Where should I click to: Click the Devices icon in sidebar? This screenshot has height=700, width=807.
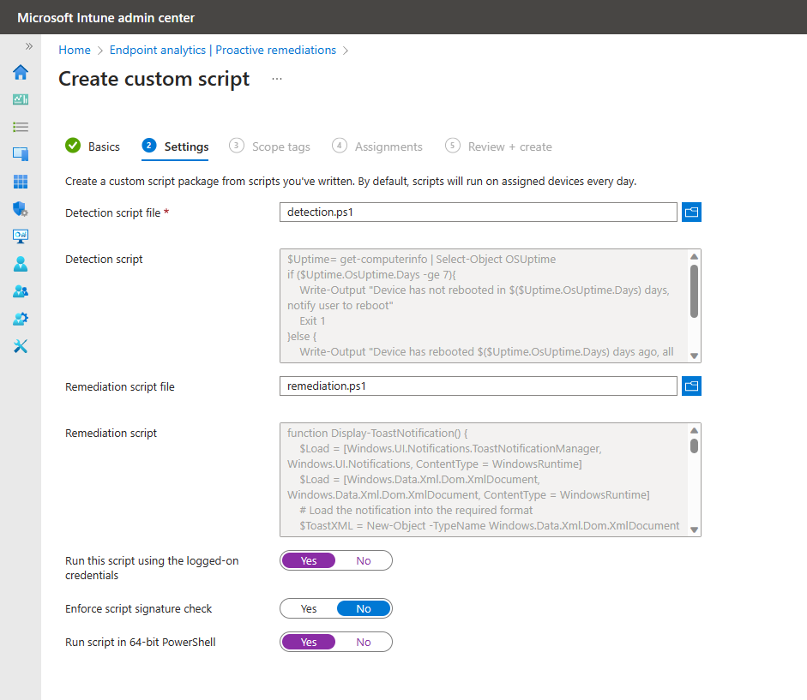pyautogui.click(x=20, y=154)
